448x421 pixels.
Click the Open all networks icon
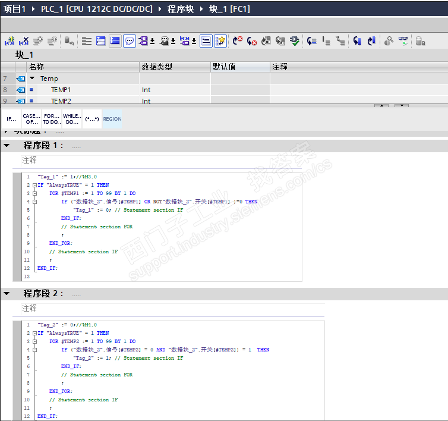(x=87, y=41)
